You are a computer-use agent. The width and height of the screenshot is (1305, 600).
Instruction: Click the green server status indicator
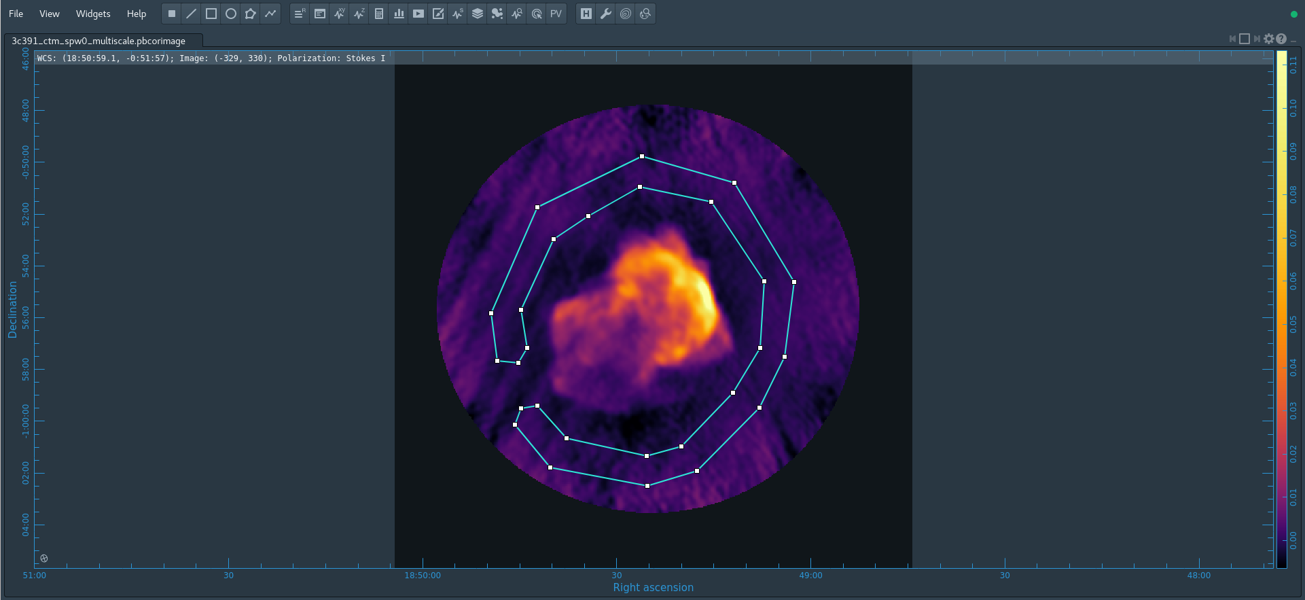tap(1293, 14)
